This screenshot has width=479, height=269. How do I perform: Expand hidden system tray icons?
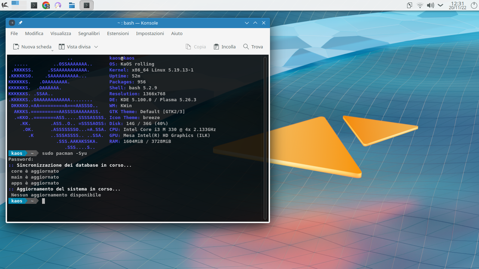(440, 5)
